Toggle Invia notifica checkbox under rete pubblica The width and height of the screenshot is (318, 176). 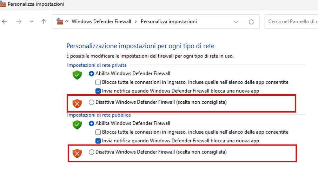click(x=98, y=141)
